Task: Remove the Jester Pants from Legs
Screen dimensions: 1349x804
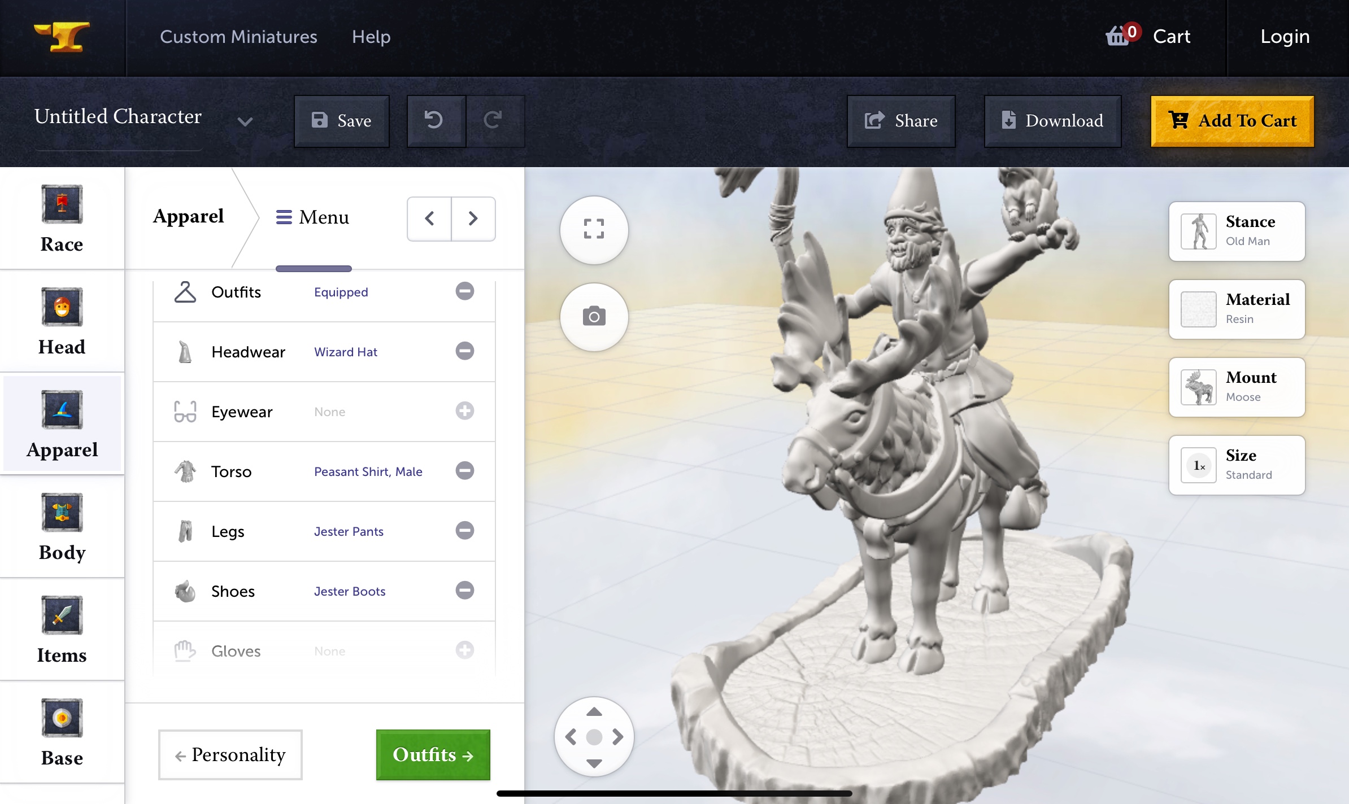Action: coord(464,531)
